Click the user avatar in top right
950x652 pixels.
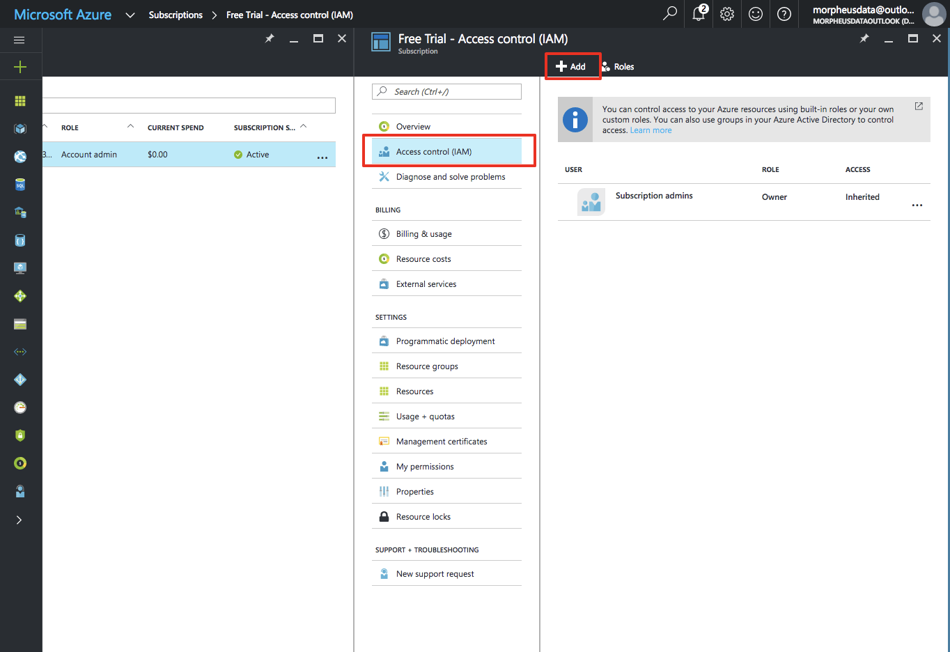pos(933,14)
